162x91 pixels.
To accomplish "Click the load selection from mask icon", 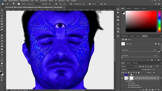I will click(149, 60).
